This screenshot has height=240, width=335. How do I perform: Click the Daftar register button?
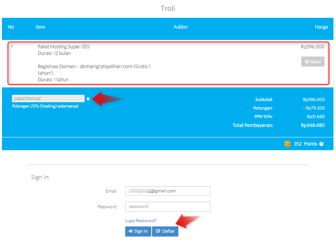point(165,231)
